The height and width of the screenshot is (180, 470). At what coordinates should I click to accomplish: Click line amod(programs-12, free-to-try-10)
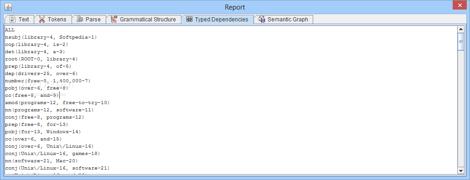(x=57, y=103)
